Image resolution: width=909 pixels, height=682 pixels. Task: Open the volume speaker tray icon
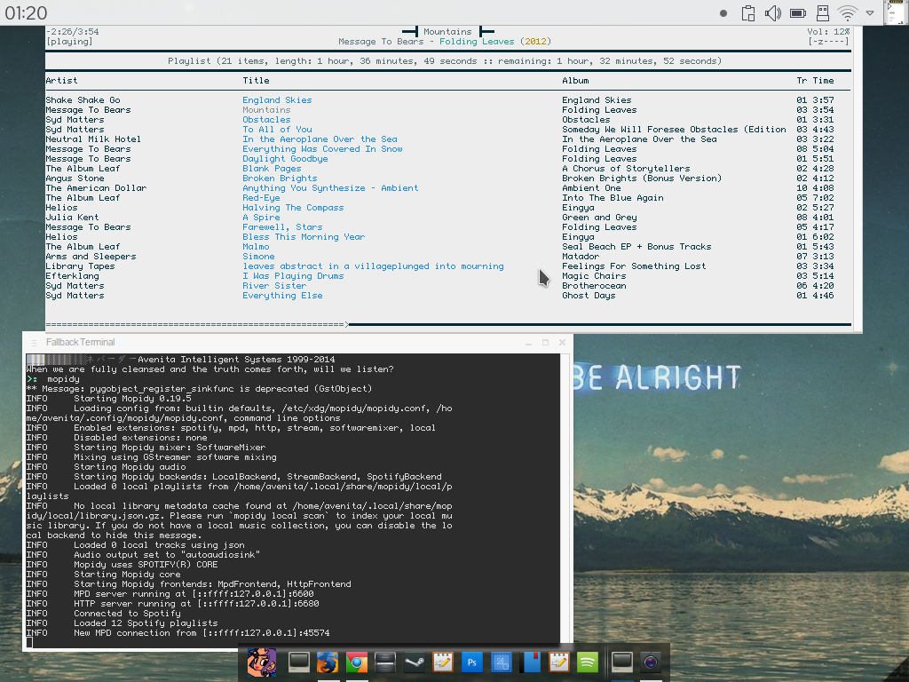[773, 12]
